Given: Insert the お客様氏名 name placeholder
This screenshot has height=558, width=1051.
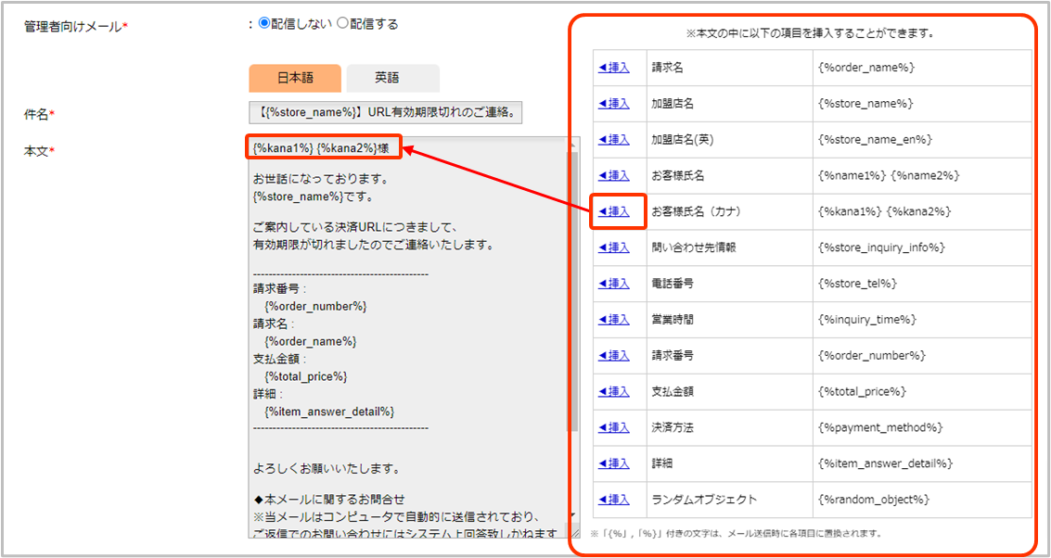Looking at the screenshot, I should pyautogui.click(x=614, y=175).
